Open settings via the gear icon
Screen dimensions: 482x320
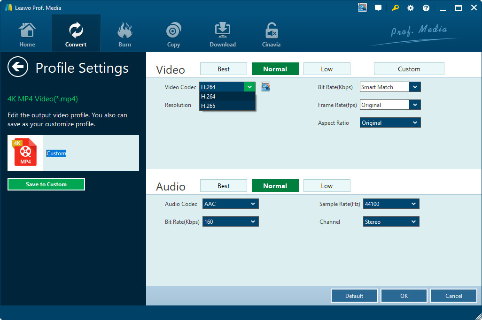pyautogui.click(x=411, y=8)
